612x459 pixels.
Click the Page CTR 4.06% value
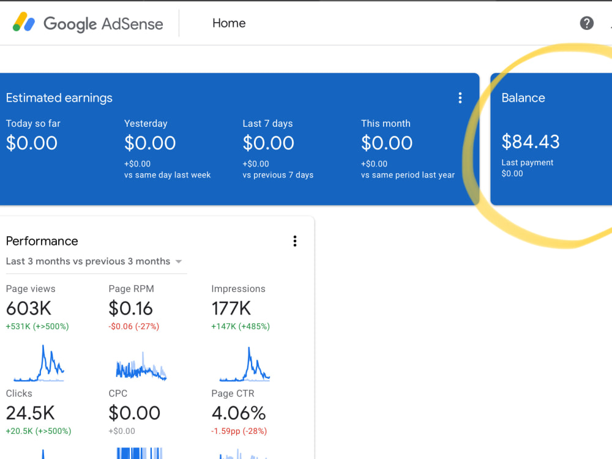239,413
